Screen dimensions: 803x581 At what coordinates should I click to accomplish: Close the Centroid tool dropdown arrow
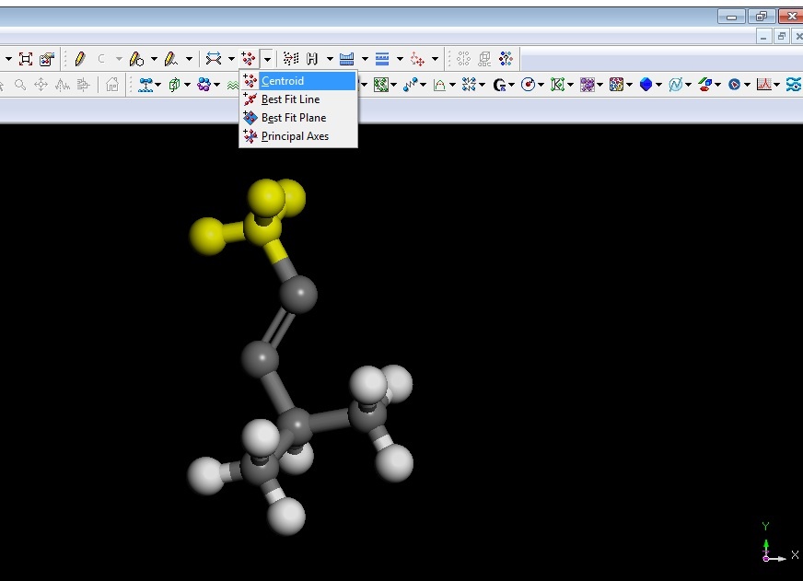tap(267, 59)
